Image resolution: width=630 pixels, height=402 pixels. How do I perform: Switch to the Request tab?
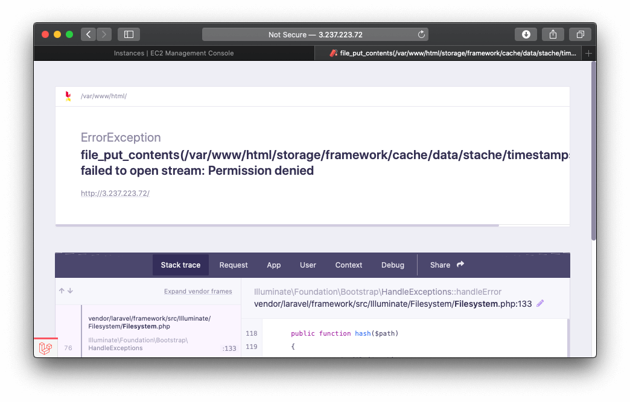tap(234, 265)
